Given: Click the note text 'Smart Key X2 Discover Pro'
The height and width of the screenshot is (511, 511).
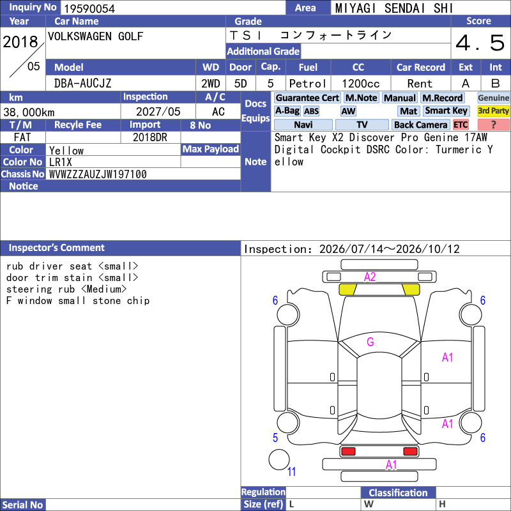Looking at the screenshot, I should click(346, 137).
